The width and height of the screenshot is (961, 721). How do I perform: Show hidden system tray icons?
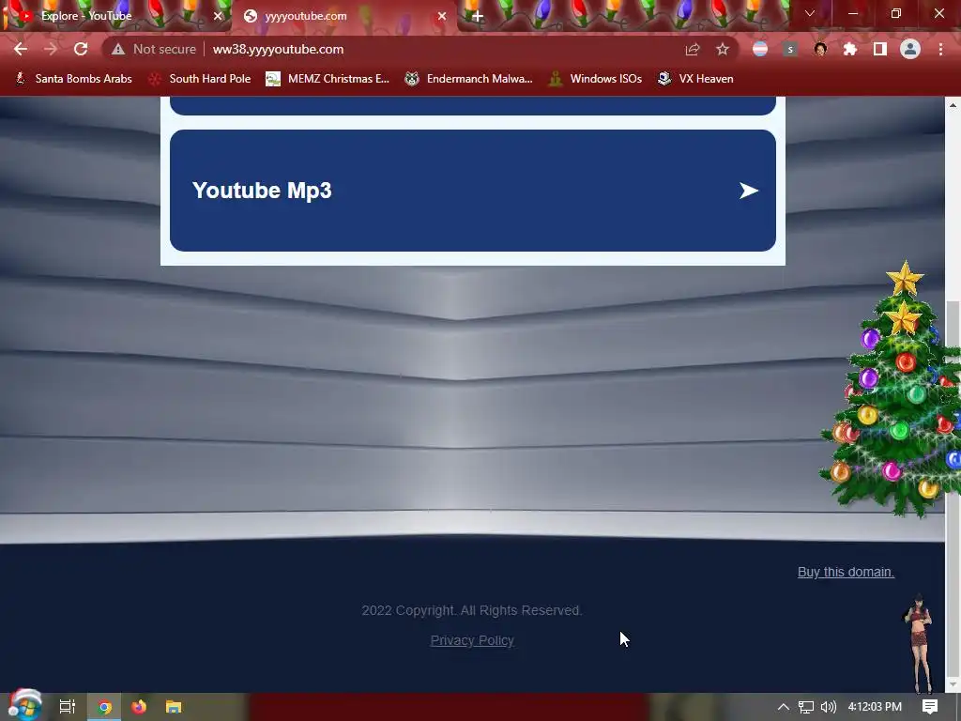pos(784,707)
